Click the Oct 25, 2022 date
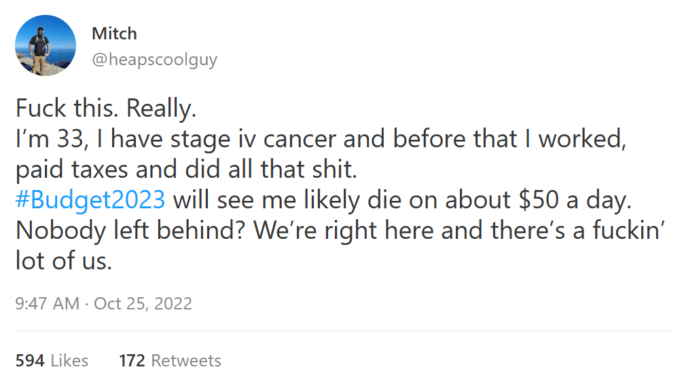 [x=143, y=303]
